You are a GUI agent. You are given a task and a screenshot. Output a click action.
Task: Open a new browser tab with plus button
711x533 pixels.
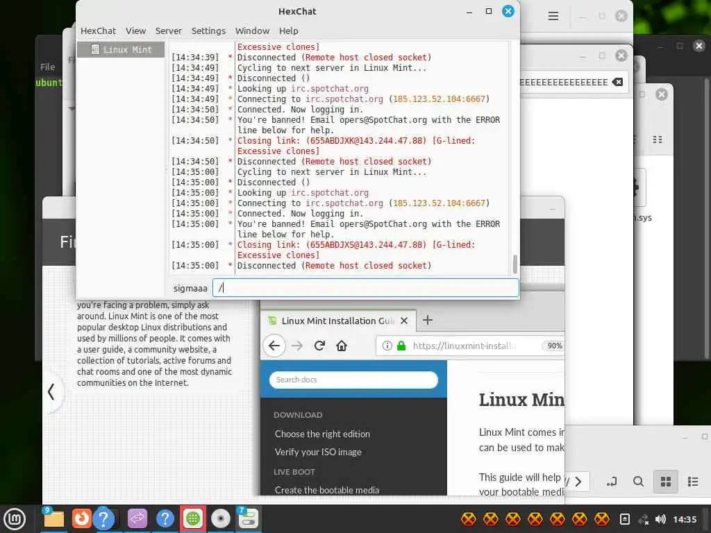(x=427, y=321)
